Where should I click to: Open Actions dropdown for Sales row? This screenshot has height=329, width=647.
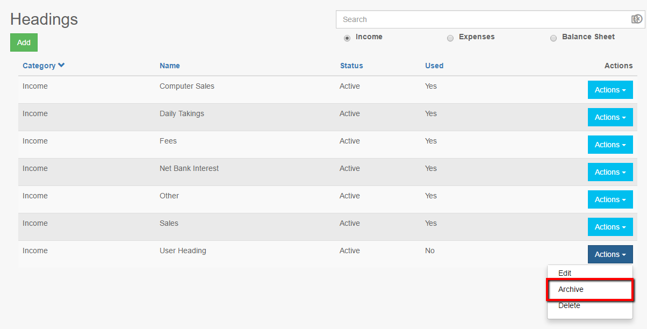click(x=610, y=227)
